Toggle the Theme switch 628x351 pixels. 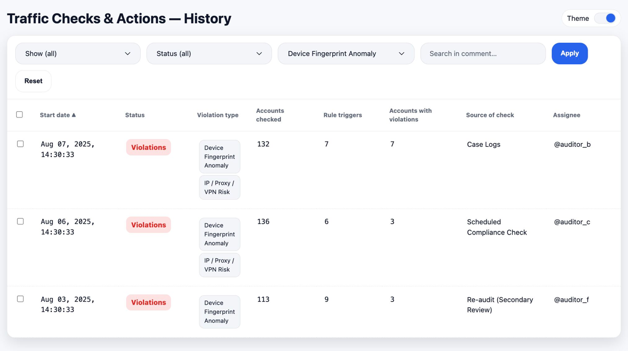click(604, 18)
